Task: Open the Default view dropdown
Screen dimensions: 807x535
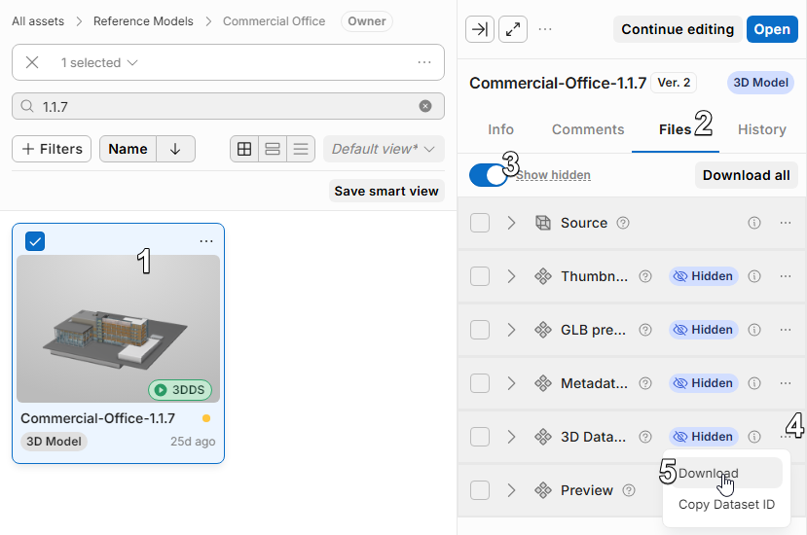Action: (x=384, y=149)
